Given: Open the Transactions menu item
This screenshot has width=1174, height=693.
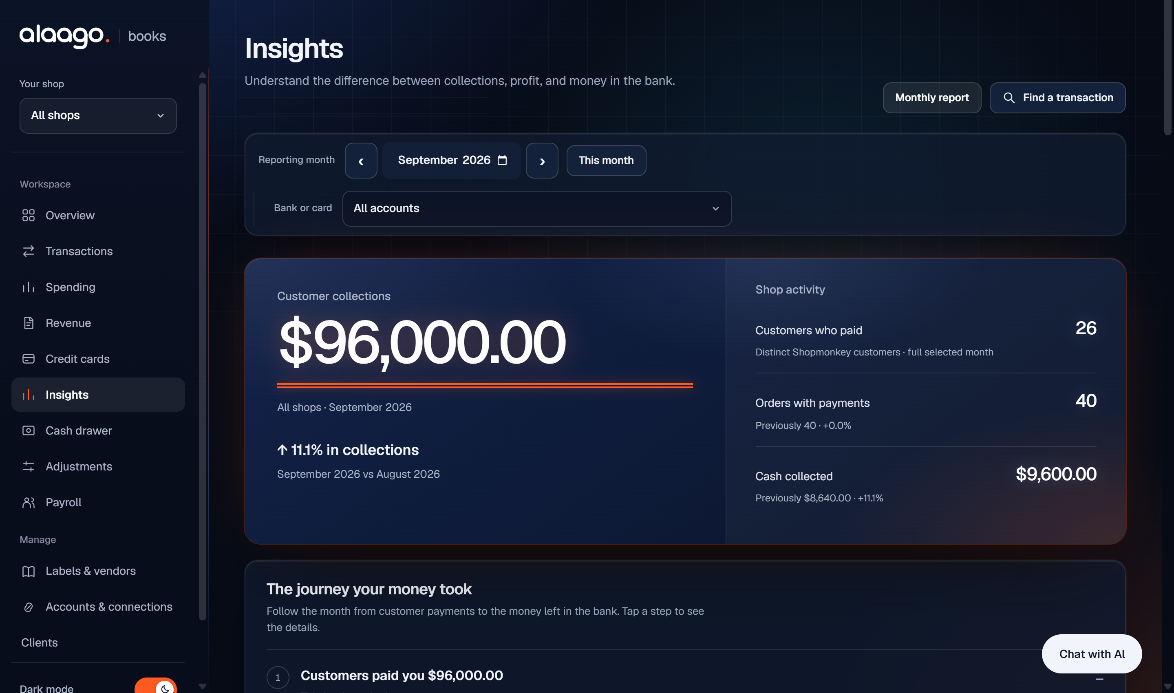Looking at the screenshot, I should (x=98, y=251).
